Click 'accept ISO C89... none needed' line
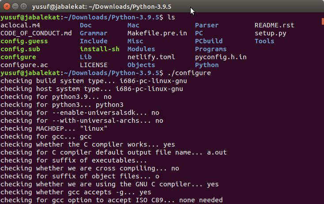 112,200
